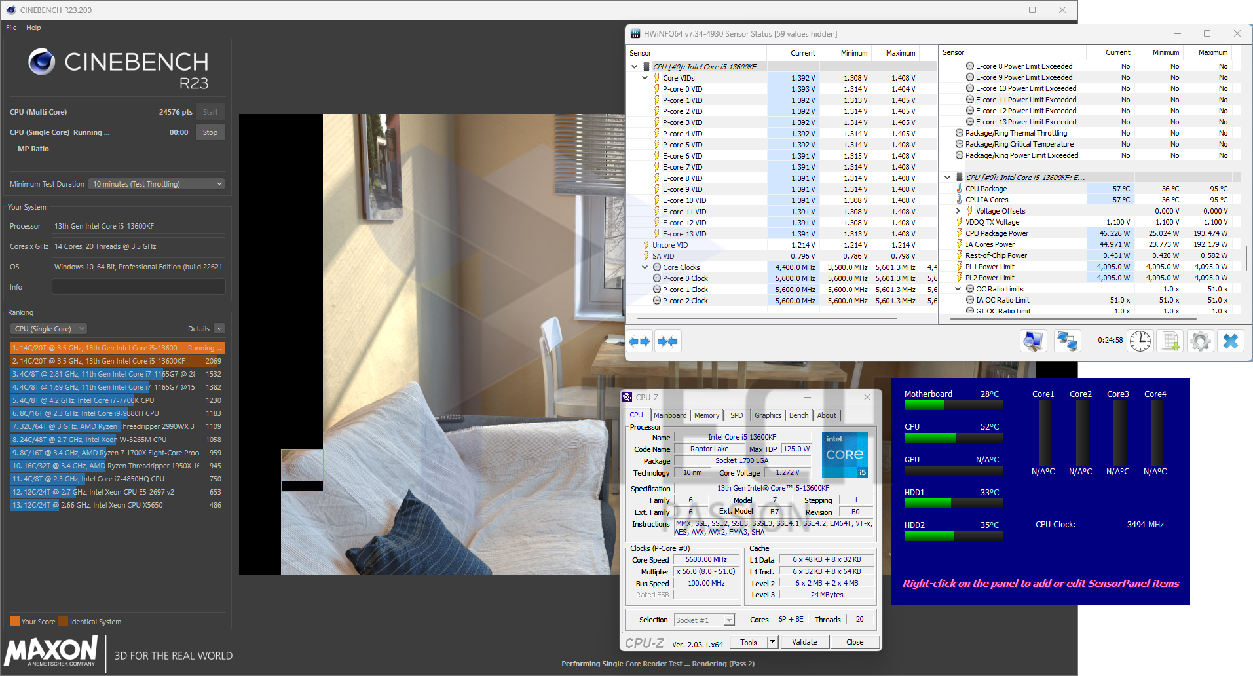Collapse the Core VIDs tree group
This screenshot has height=676, width=1253.
[645, 78]
